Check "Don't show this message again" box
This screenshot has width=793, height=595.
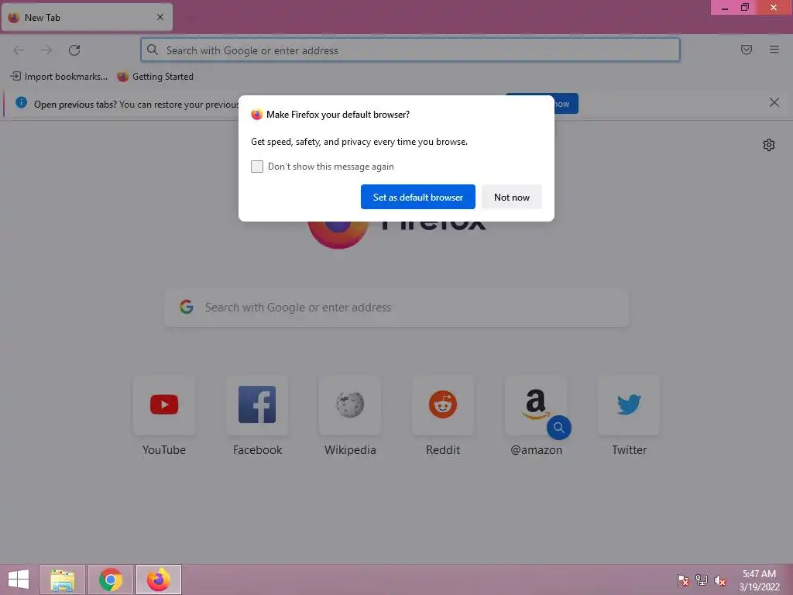coord(257,167)
